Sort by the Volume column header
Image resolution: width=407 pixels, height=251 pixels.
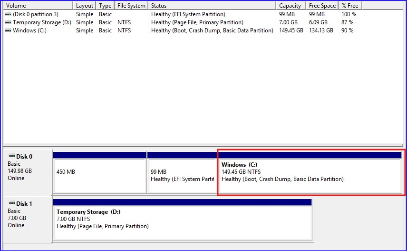[x=38, y=5]
